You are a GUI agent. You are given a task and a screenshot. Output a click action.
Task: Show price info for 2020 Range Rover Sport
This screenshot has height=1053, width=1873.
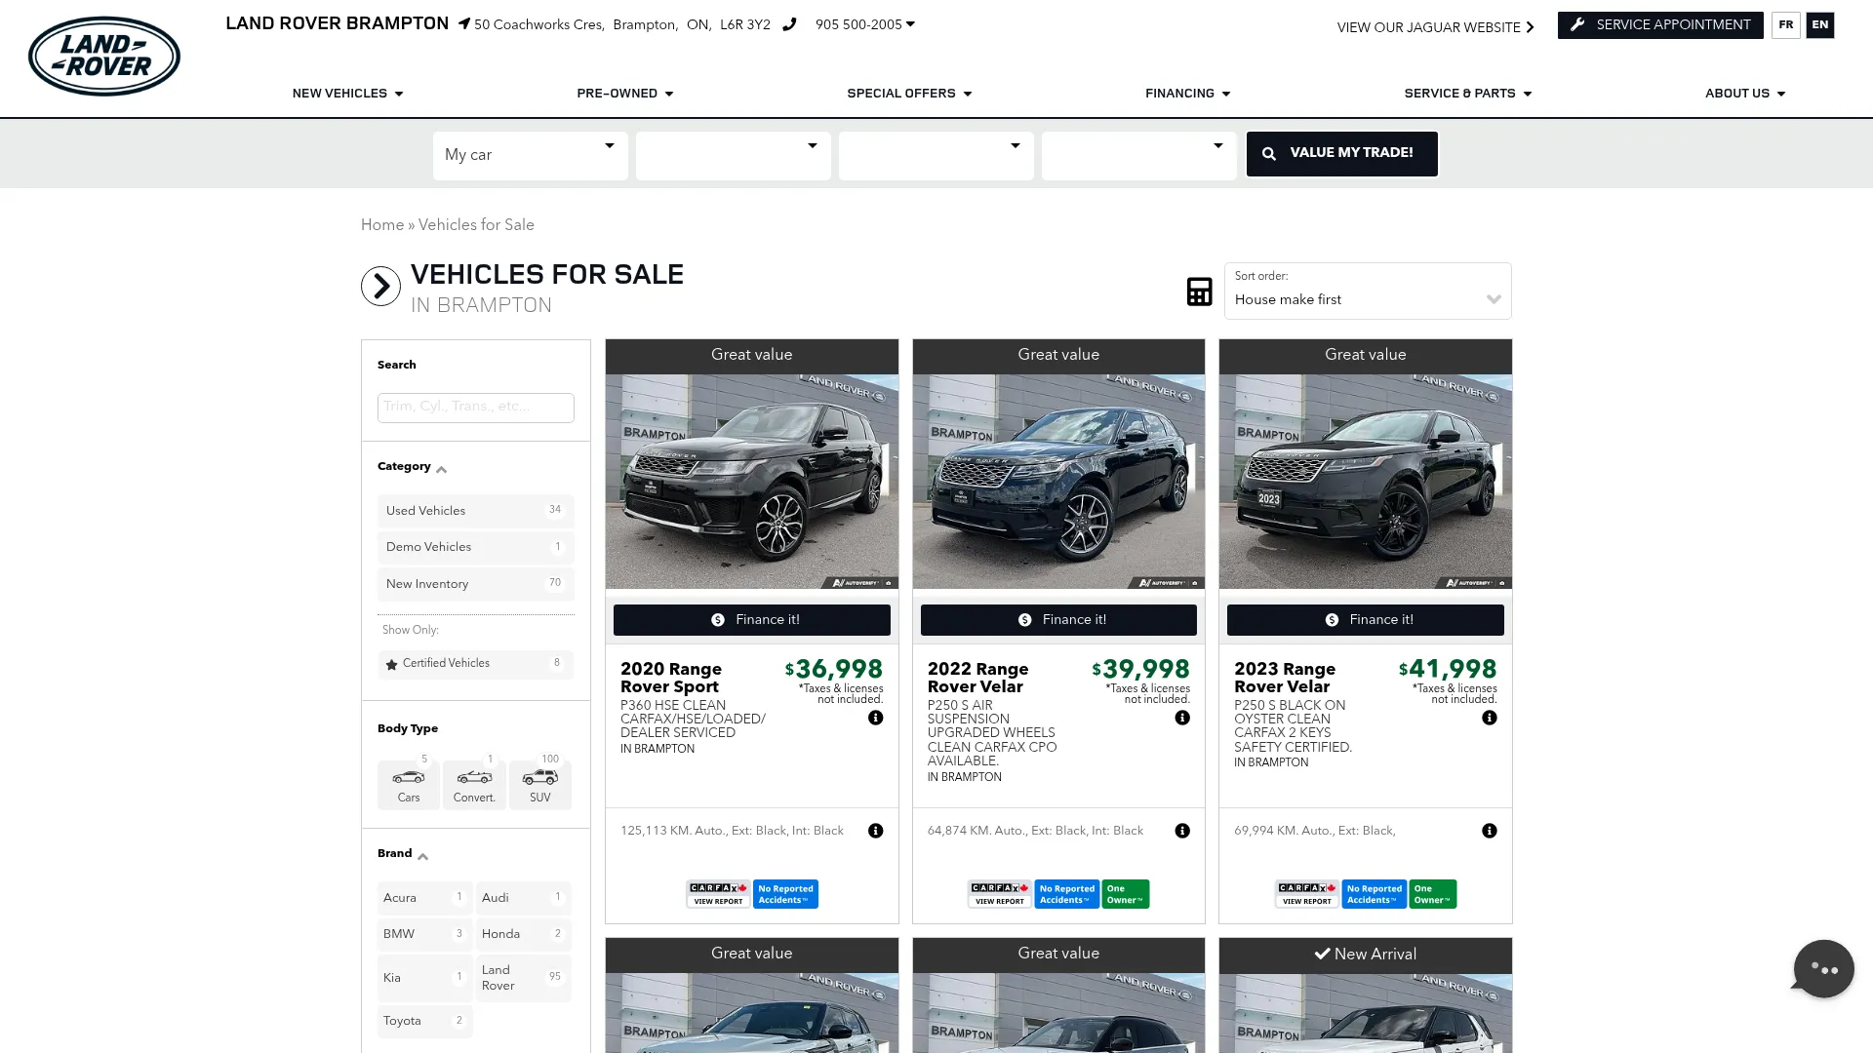pos(876,718)
